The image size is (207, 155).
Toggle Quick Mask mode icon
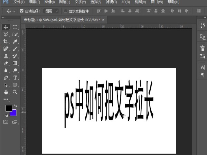point(6,121)
